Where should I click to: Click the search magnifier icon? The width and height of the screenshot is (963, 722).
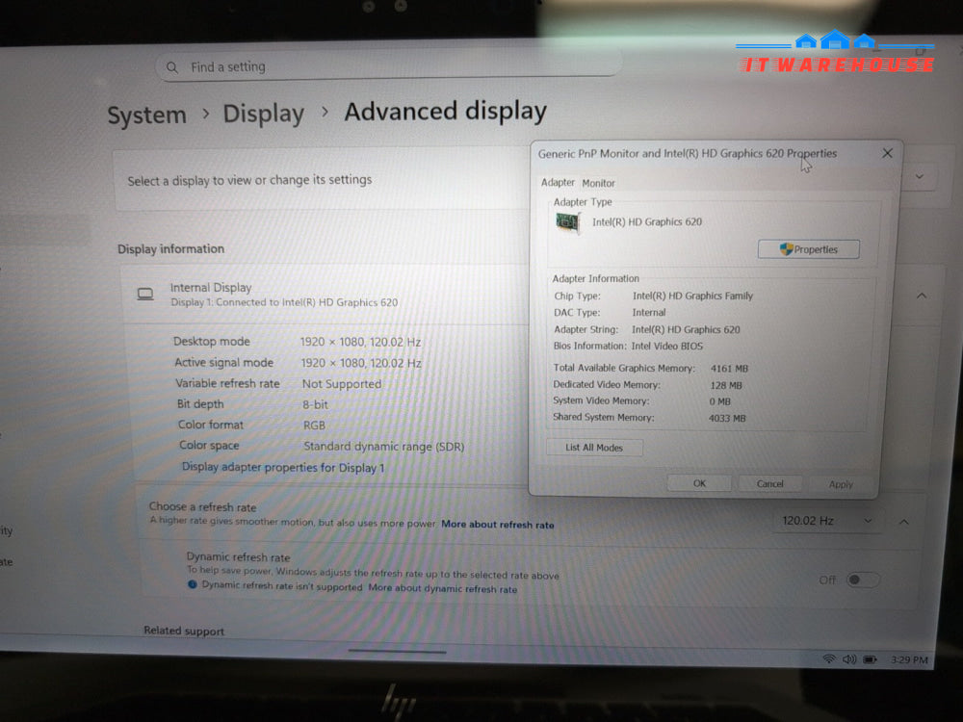[x=172, y=67]
